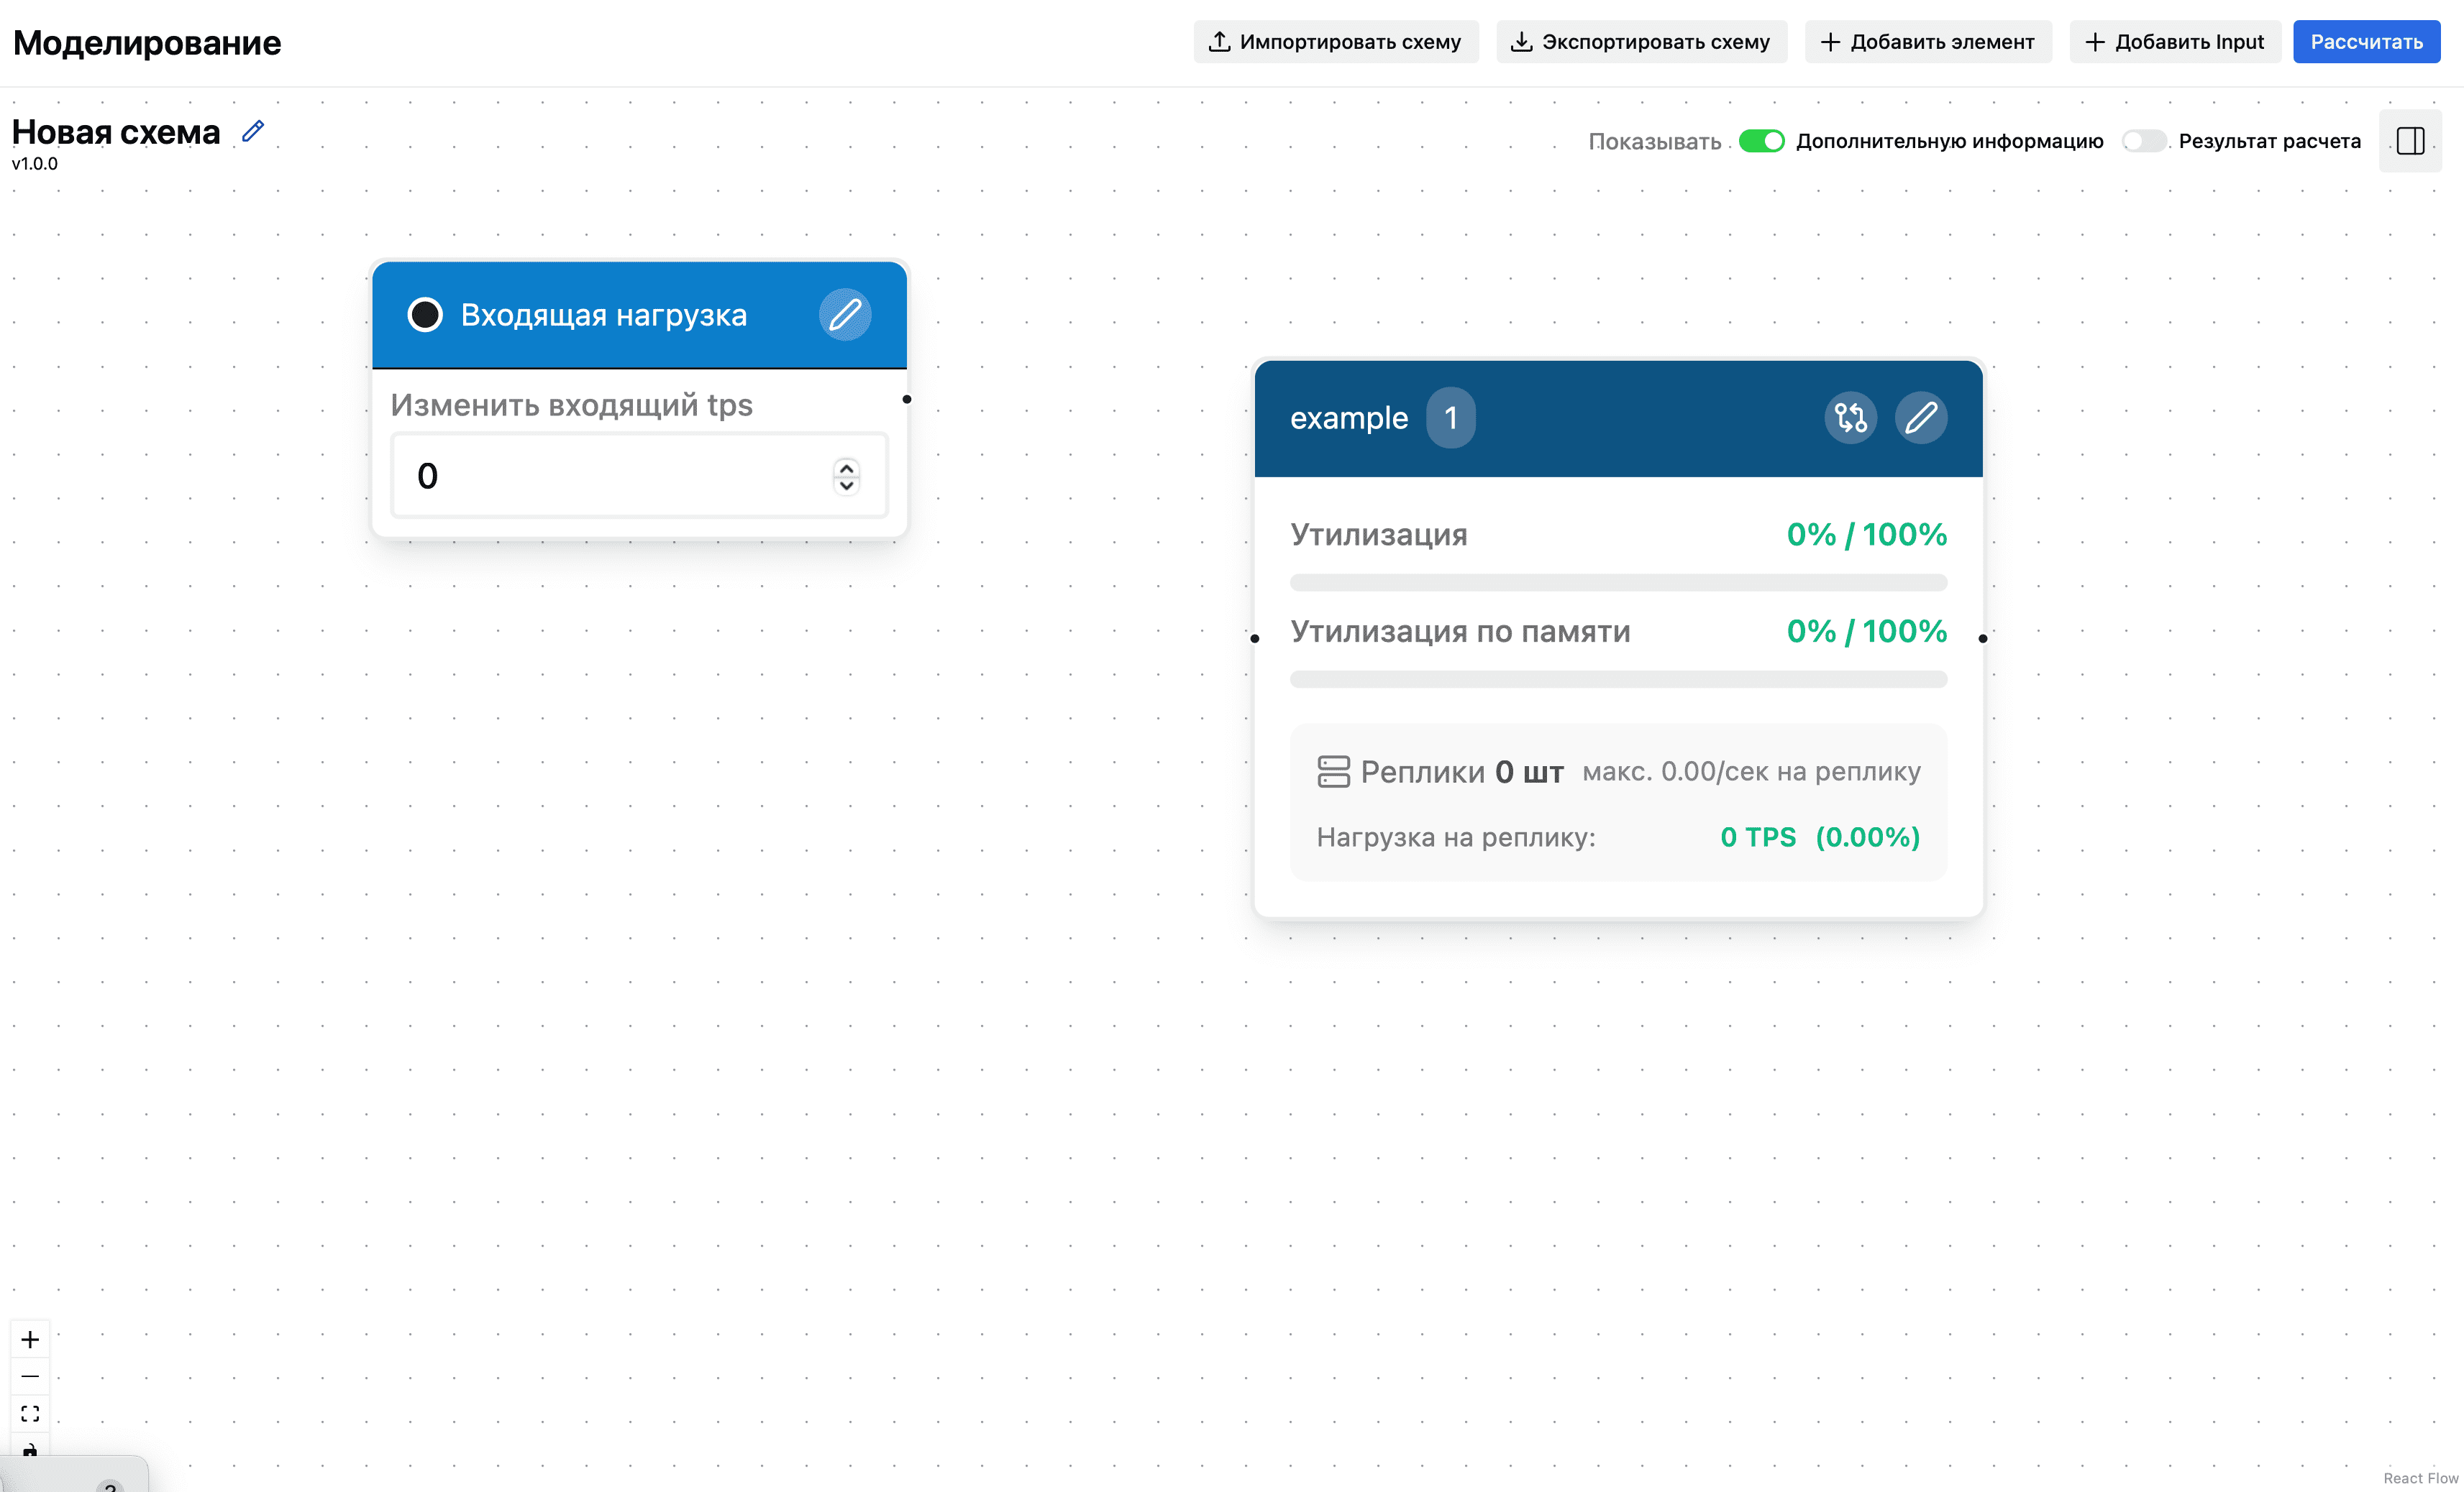Add a new element with Добавить элемент

pyautogui.click(x=1927, y=42)
